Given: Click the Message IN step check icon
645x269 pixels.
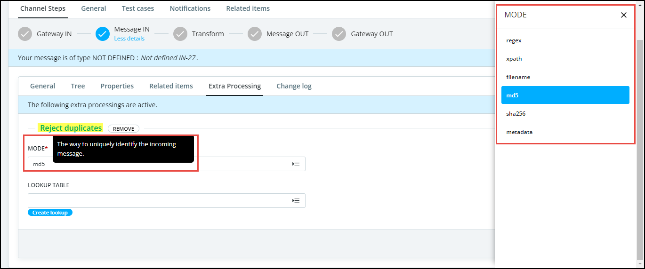Looking at the screenshot, I should (103, 34).
